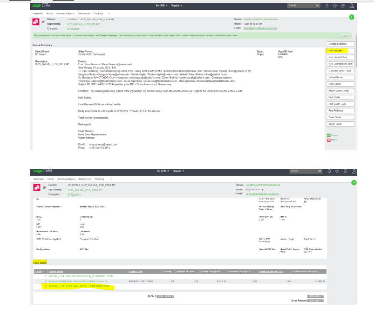This screenshot has height=315, width=374.
Task: Toggle the Values Updated checkbox
Action: click(305, 202)
